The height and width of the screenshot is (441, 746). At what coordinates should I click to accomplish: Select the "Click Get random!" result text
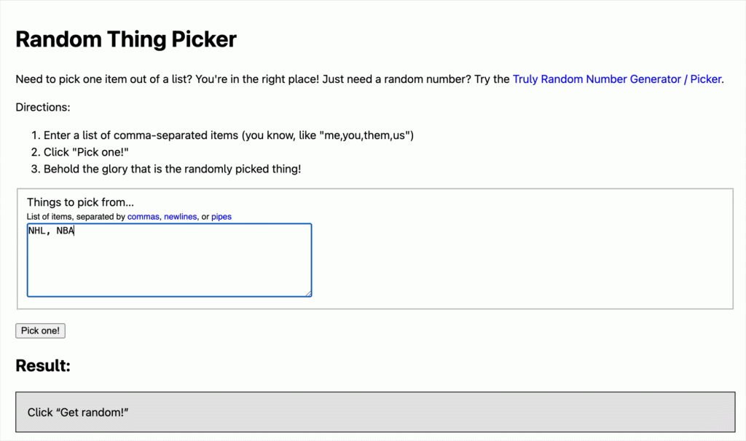78,413
